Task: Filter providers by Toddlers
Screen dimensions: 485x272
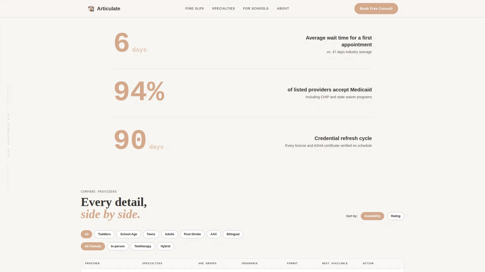Action: pyautogui.click(x=104, y=234)
